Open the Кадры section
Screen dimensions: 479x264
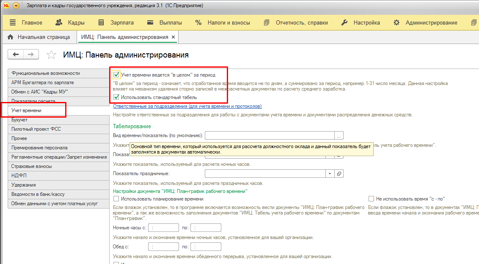70,23
